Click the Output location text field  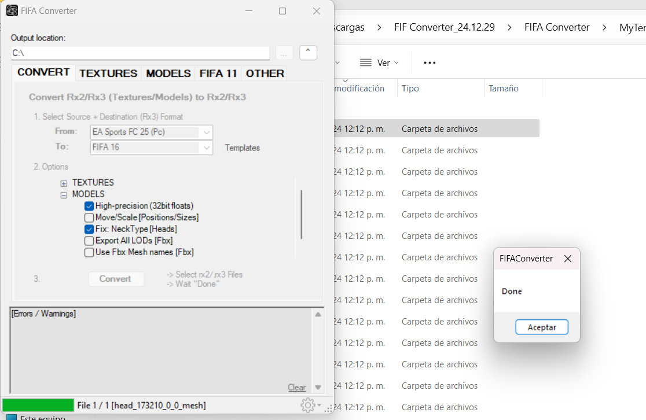tap(140, 53)
